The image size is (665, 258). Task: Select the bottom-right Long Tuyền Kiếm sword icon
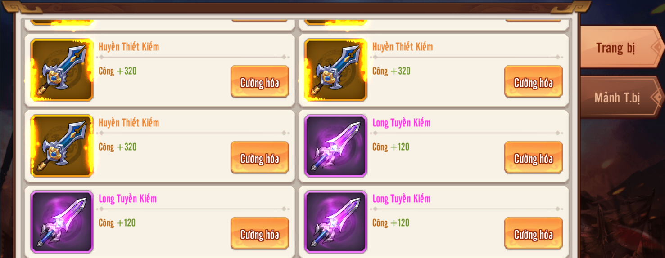tap(336, 222)
